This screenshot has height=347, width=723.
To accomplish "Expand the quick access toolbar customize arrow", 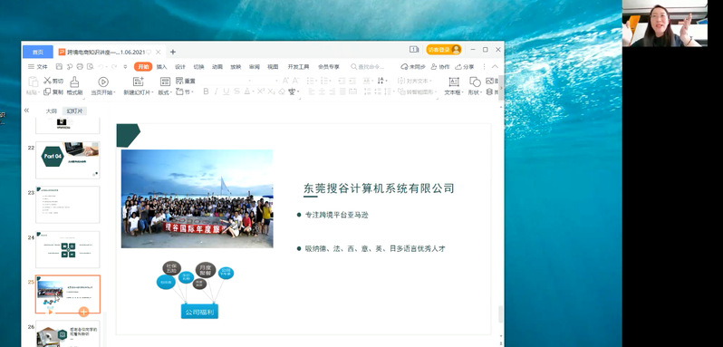I will click(125, 67).
